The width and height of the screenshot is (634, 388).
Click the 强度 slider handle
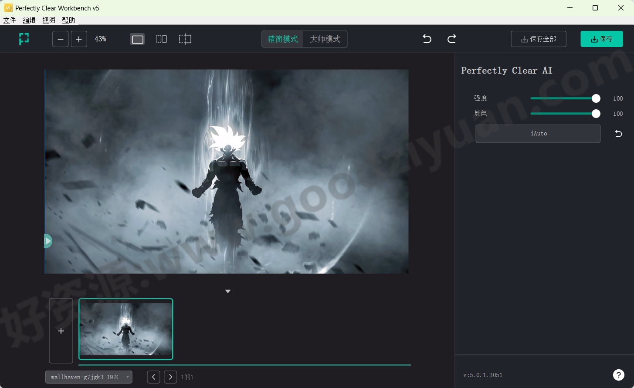pos(596,98)
